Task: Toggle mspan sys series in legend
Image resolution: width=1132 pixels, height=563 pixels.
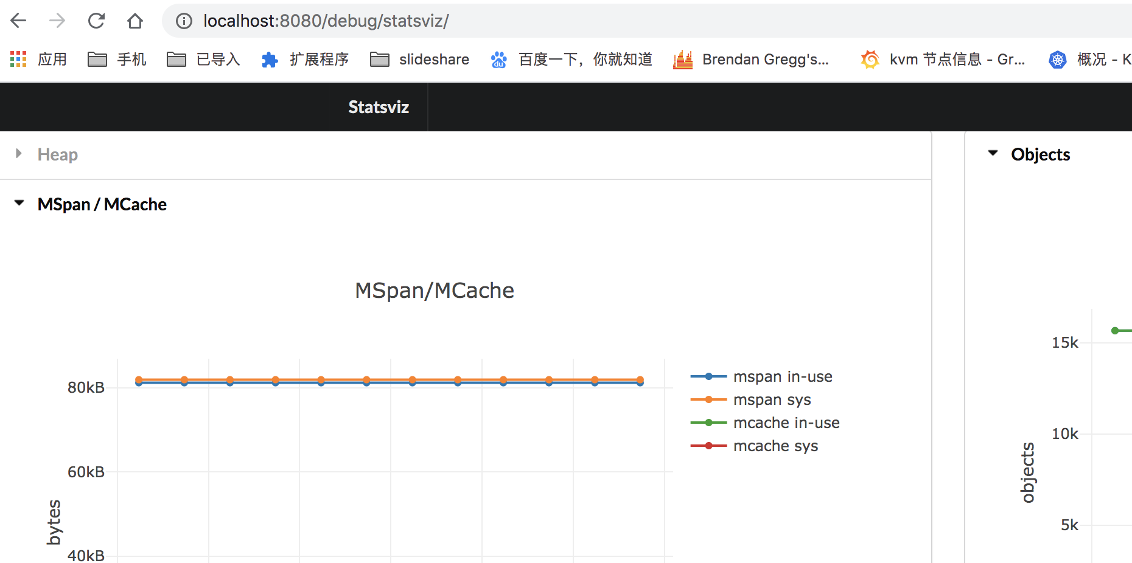Action: 751,399
